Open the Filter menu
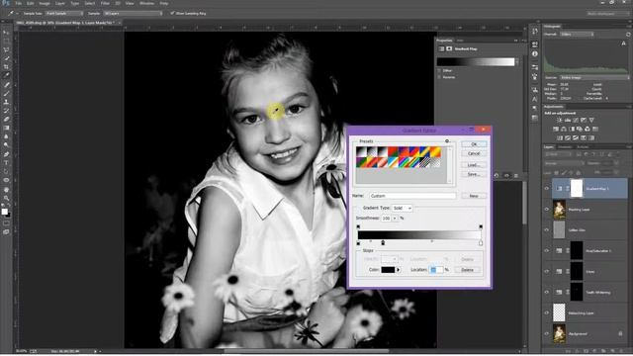 point(105,3)
